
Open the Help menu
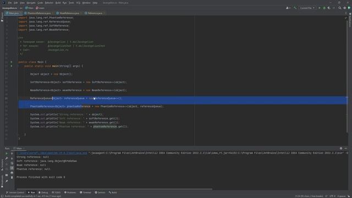click(x=95, y=3)
